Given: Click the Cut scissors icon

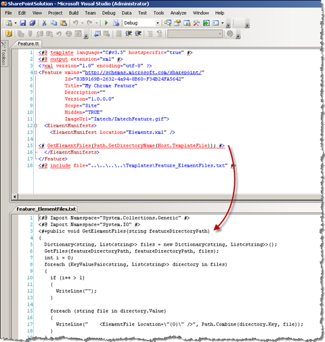Looking at the screenshot, I should (44, 23).
